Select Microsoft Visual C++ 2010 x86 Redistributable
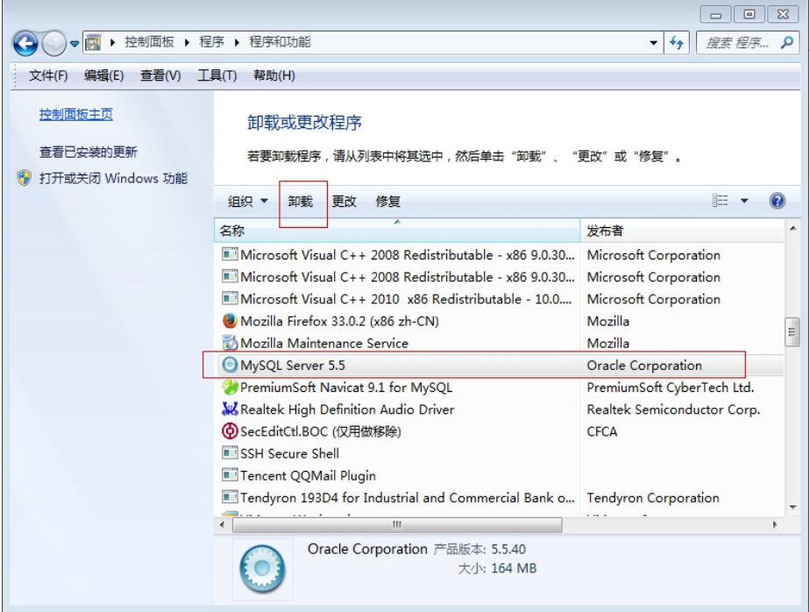The width and height of the screenshot is (810, 612). coord(406,299)
